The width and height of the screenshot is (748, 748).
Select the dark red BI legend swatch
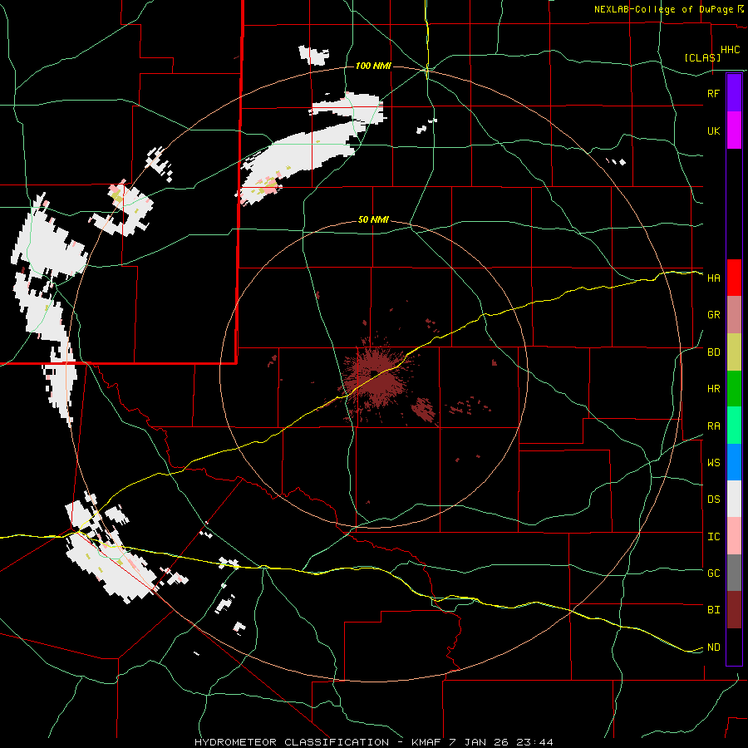pos(734,610)
